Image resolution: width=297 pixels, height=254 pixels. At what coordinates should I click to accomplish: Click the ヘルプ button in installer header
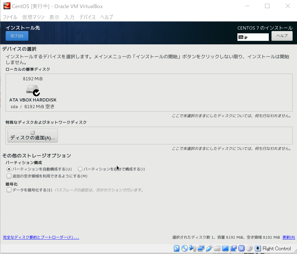click(282, 36)
